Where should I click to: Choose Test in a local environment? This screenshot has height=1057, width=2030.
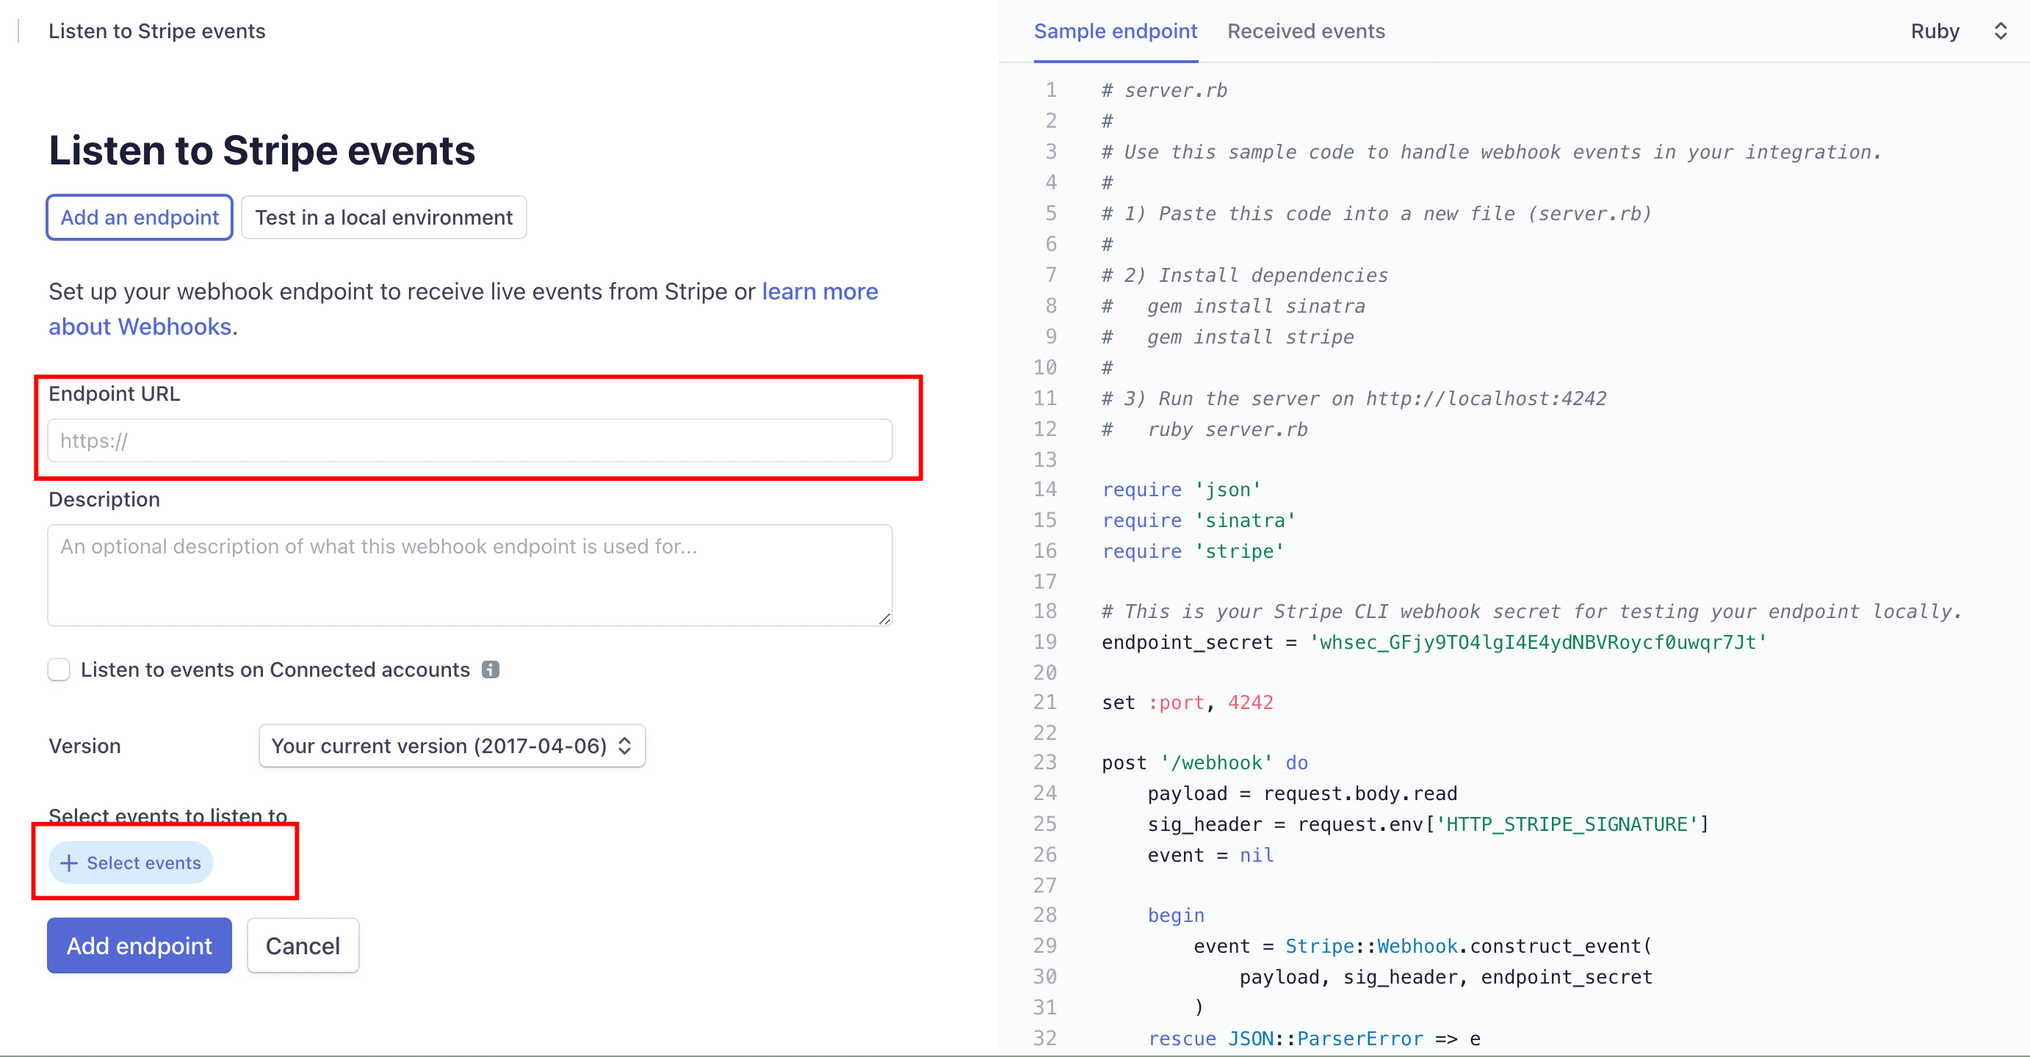384,217
